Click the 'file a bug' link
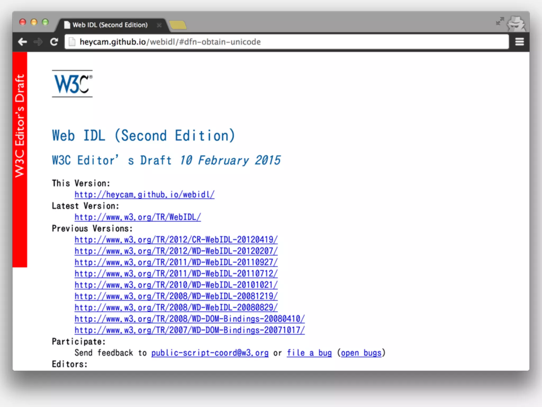Viewport: 542px width, 407px height. pos(309,353)
